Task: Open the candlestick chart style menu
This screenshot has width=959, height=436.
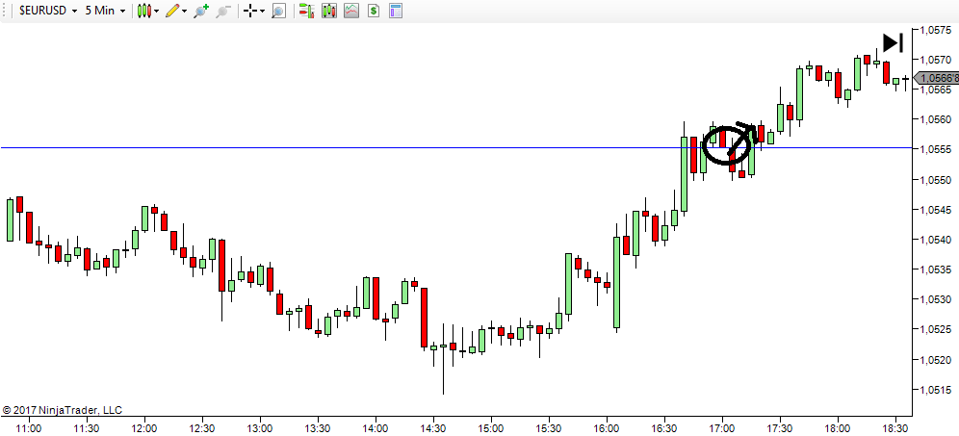Action: point(147,11)
